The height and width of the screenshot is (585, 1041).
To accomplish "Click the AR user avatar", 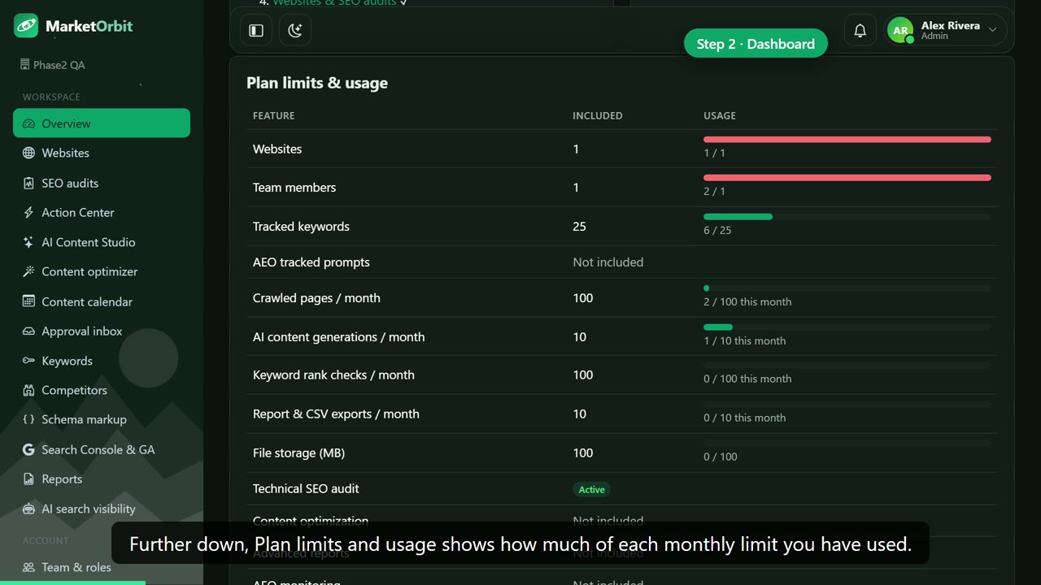I will click(x=900, y=31).
